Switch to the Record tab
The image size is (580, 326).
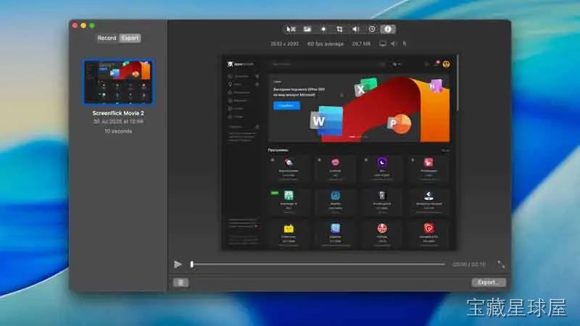coord(107,38)
